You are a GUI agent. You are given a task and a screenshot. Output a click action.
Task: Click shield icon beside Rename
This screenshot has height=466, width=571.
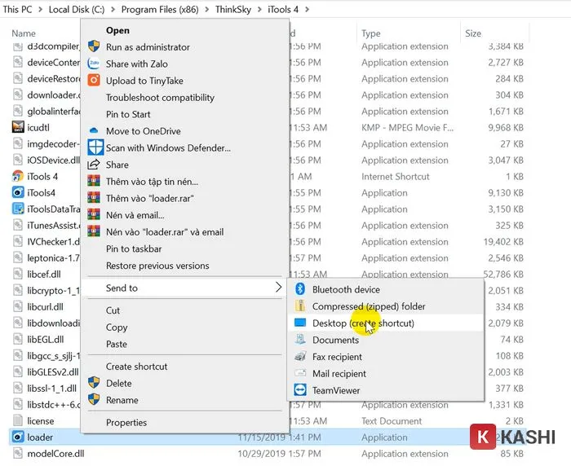94,399
